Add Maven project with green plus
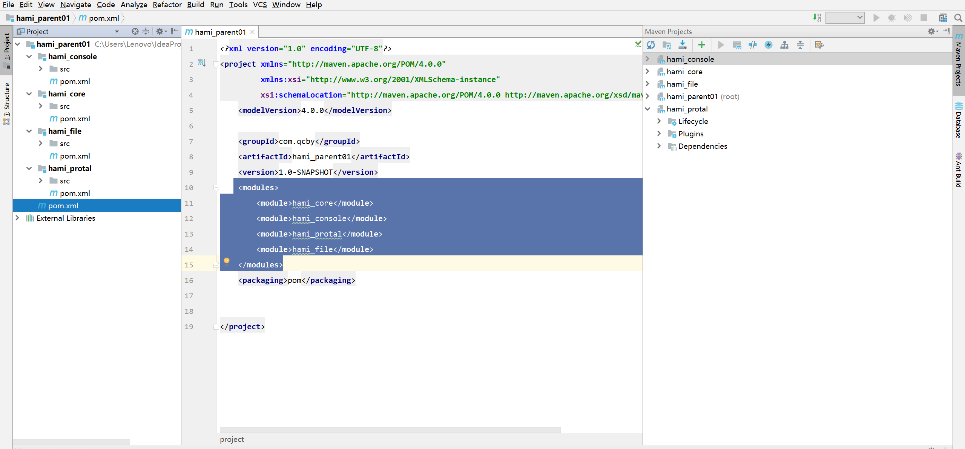Viewport: 965px width, 449px height. coord(701,45)
